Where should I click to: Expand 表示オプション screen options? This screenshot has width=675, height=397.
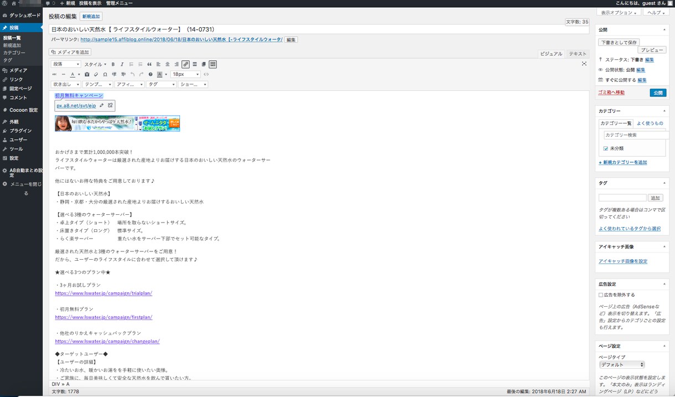(619, 12)
